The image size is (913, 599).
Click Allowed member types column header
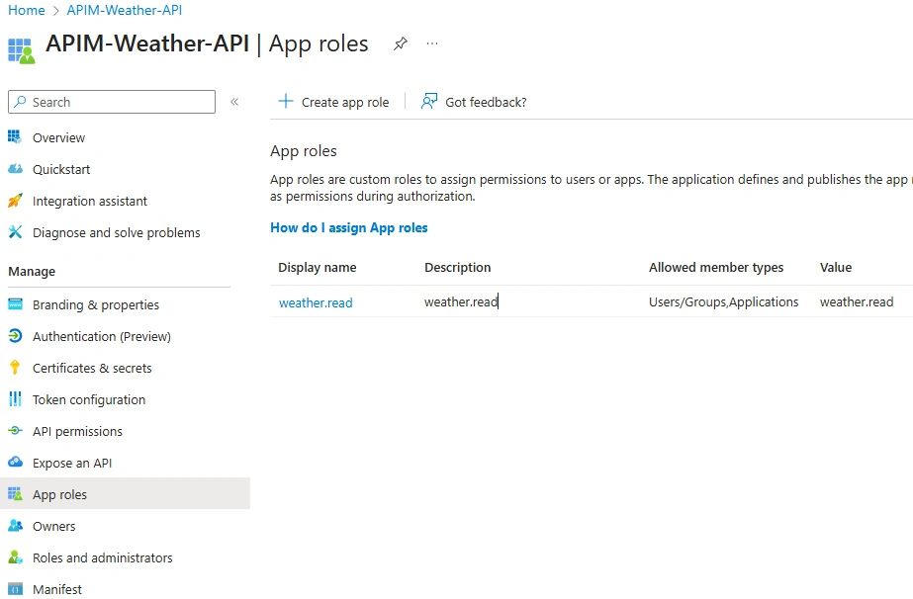[716, 267]
